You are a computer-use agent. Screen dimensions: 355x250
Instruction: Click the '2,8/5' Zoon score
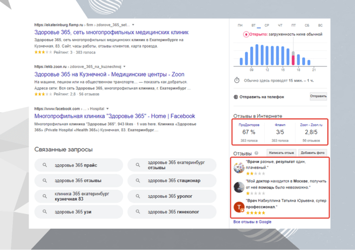[311, 132]
